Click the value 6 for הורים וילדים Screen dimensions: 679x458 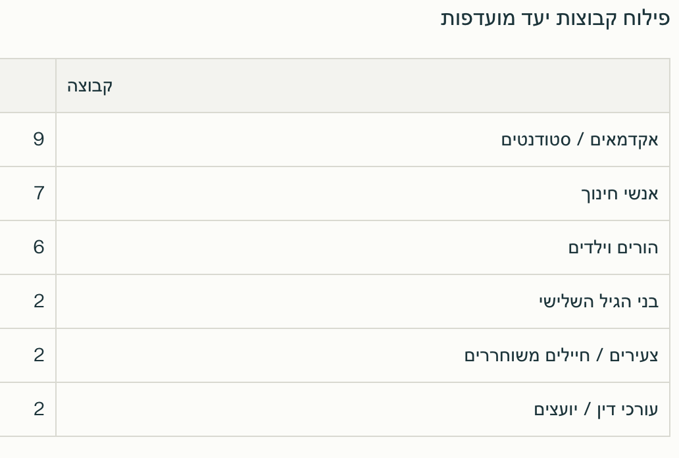pos(39,247)
